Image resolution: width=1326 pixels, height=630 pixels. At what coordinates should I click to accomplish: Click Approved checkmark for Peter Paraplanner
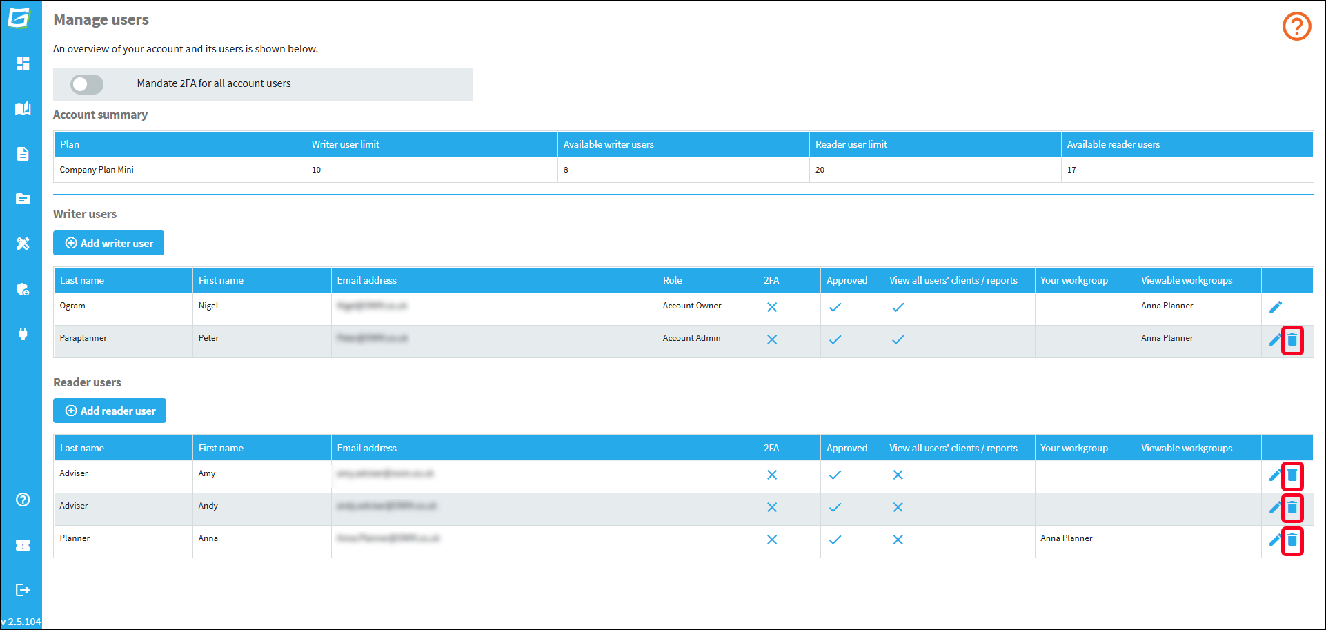click(835, 339)
